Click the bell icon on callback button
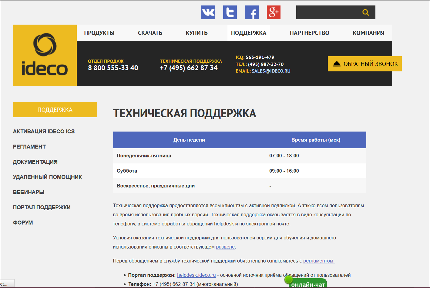Screen dimensions: 430x288 tap(337, 63)
